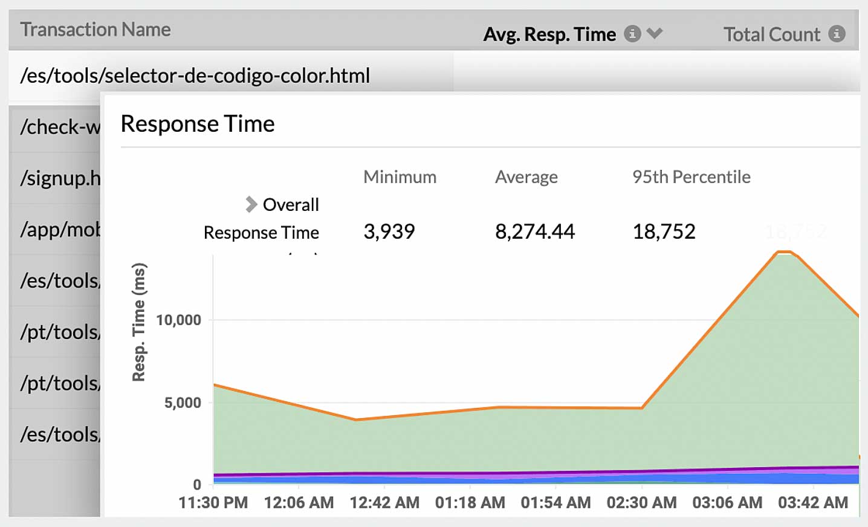Collapse the Response Time details arrow
This screenshot has height=527, width=868.
(x=250, y=204)
